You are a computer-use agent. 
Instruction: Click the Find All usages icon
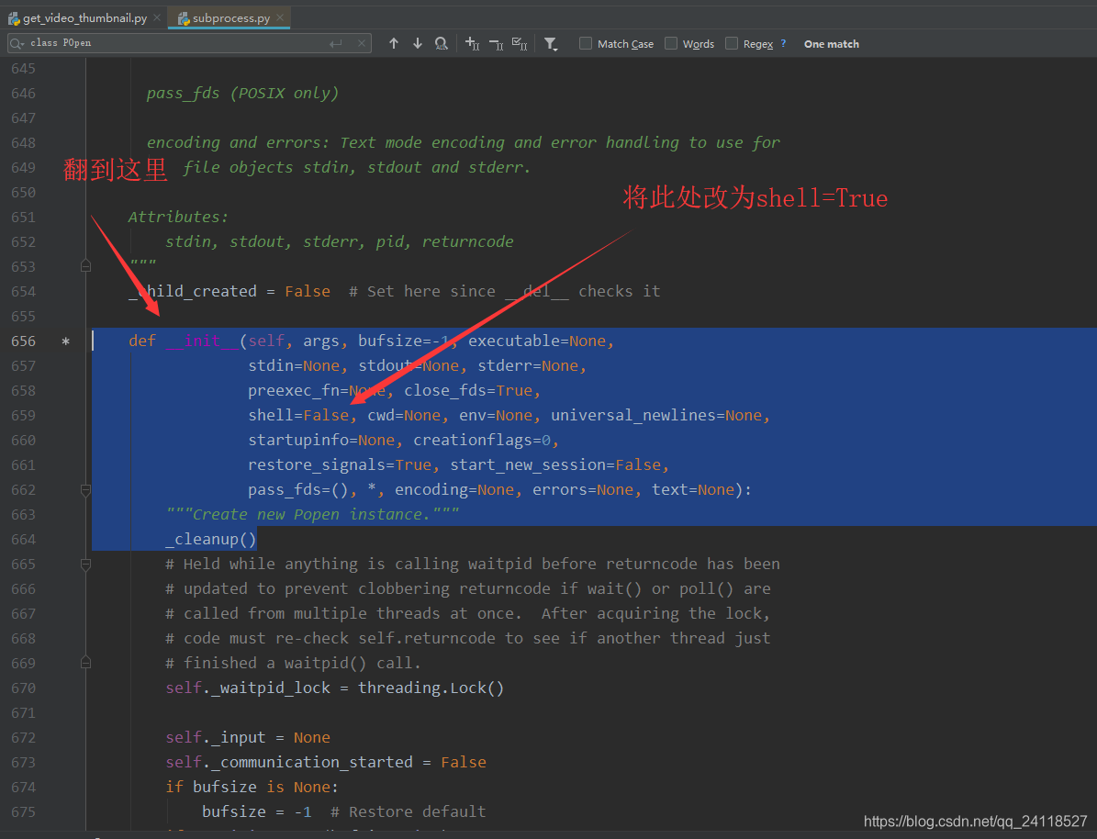click(441, 43)
